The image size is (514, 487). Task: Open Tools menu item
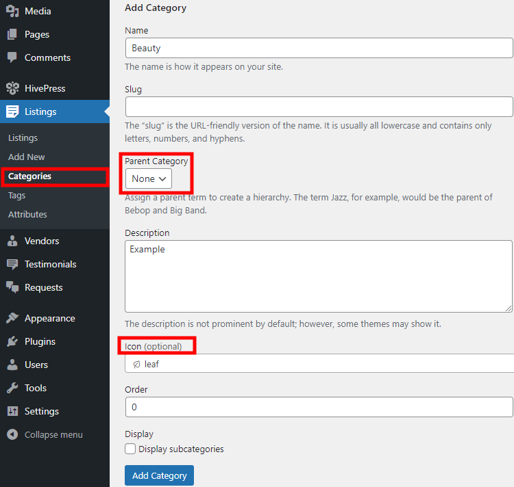point(55,388)
